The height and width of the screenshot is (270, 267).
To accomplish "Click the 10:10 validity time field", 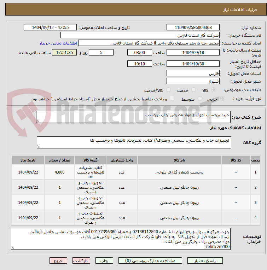I will click(140, 64).
